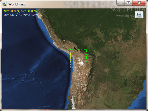Maximize the World map window
Viewport: 148px width, 111px height.
pyautogui.click(x=128, y=3)
